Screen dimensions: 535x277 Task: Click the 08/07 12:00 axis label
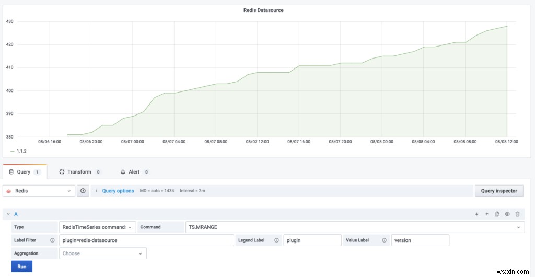[257, 142]
